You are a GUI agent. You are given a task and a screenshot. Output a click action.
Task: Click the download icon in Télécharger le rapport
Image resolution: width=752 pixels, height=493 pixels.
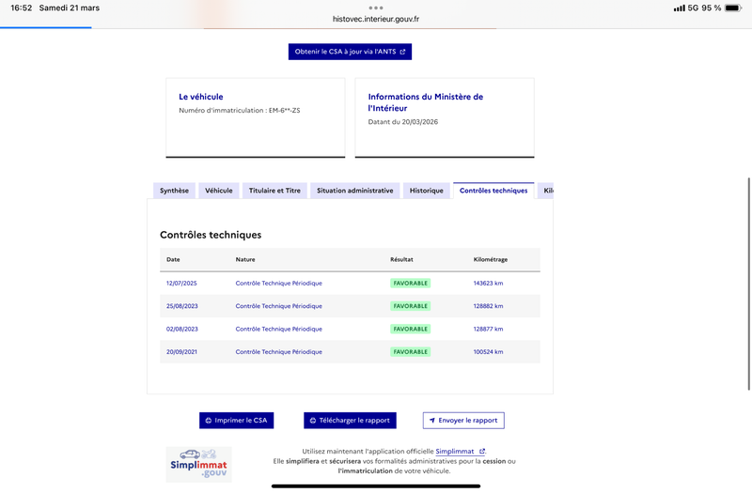[x=313, y=421]
